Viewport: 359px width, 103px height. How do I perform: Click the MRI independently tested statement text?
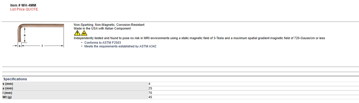(199, 38)
